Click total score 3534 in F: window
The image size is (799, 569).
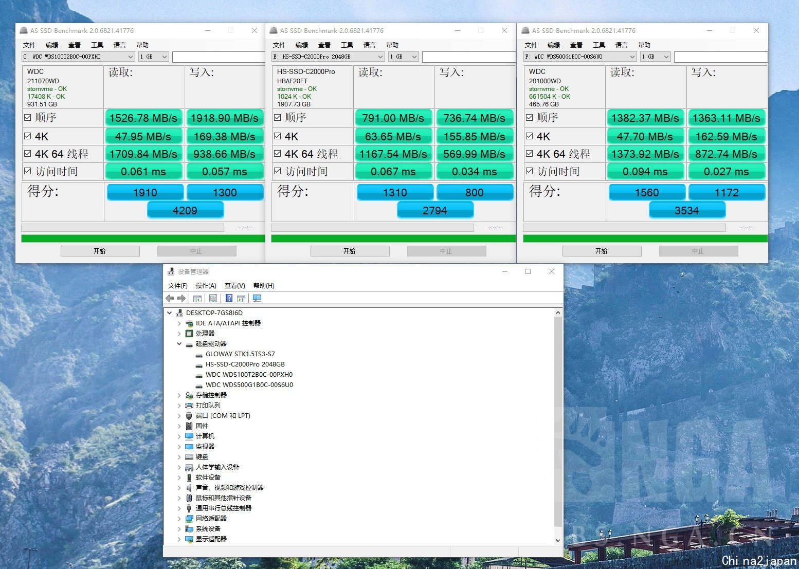coord(687,210)
